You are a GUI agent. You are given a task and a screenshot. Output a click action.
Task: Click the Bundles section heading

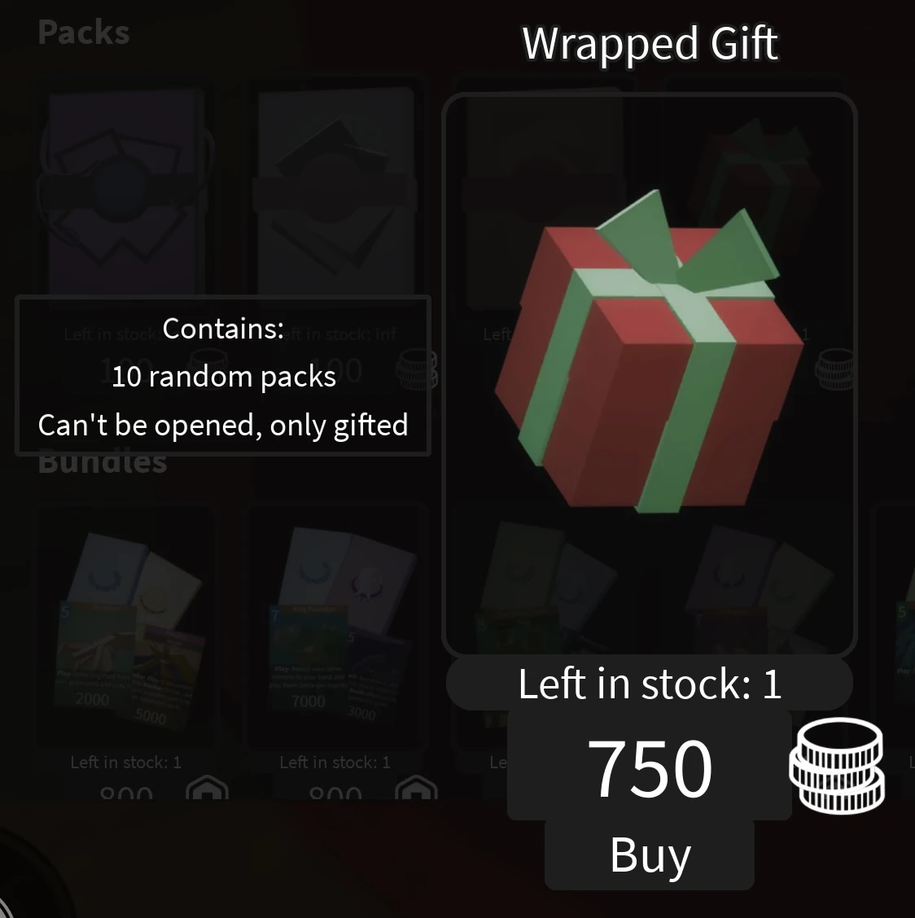coord(103,463)
